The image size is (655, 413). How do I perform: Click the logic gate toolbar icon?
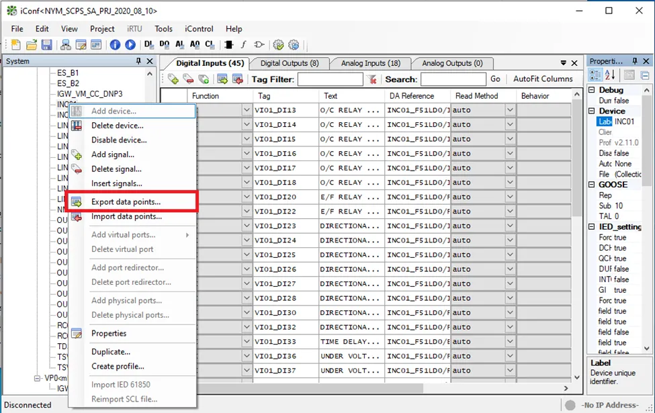click(x=259, y=44)
